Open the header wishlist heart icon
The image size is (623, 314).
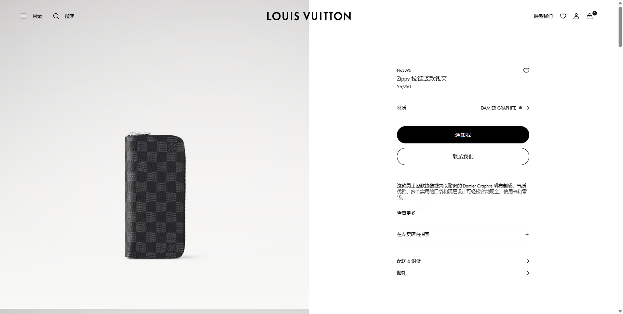563,16
